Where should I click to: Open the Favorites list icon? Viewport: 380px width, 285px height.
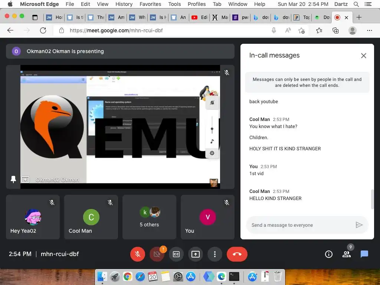click(319, 30)
